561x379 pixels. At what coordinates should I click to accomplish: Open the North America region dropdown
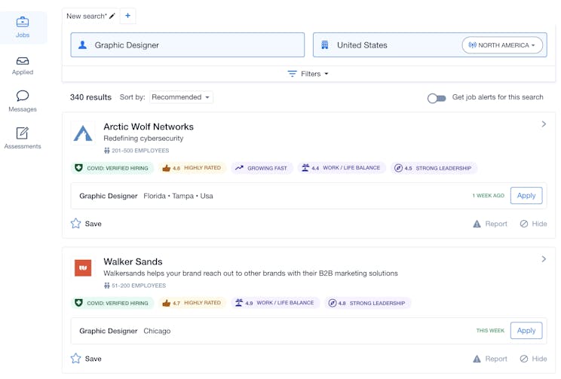(502, 45)
